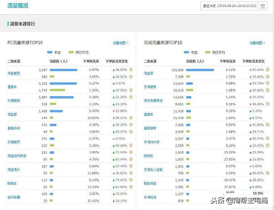Open 淘宝搜索 source in PC panel
The height and width of the screenshot is (210, 274).
coord(14,73)
